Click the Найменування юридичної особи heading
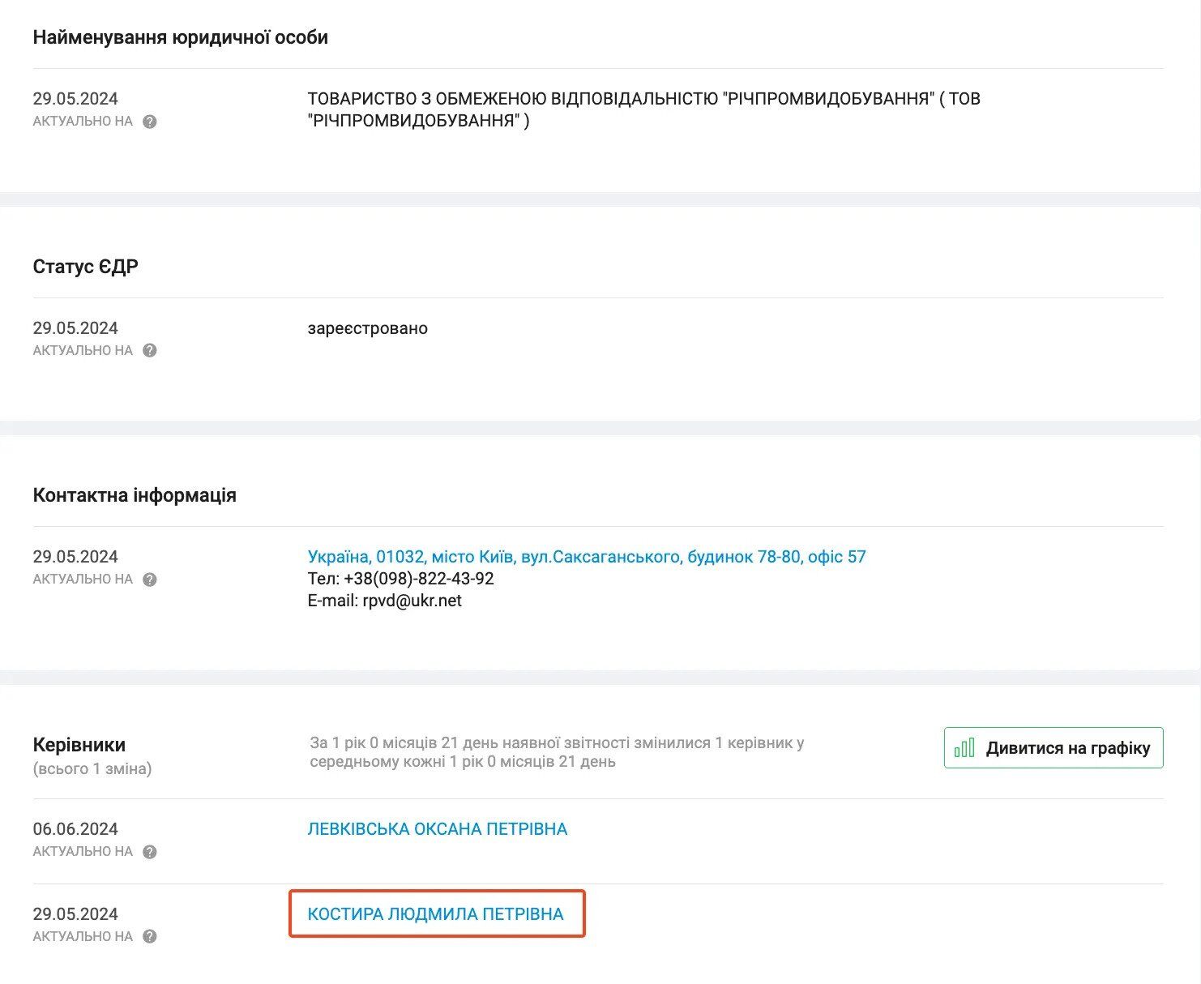 point(181,37)
